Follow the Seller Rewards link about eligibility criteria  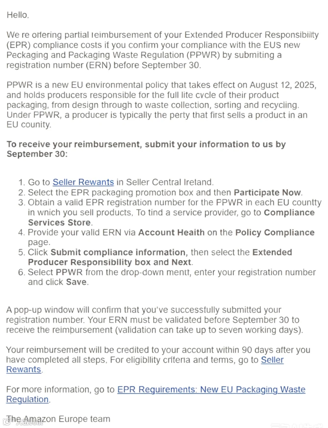[145, 365]
